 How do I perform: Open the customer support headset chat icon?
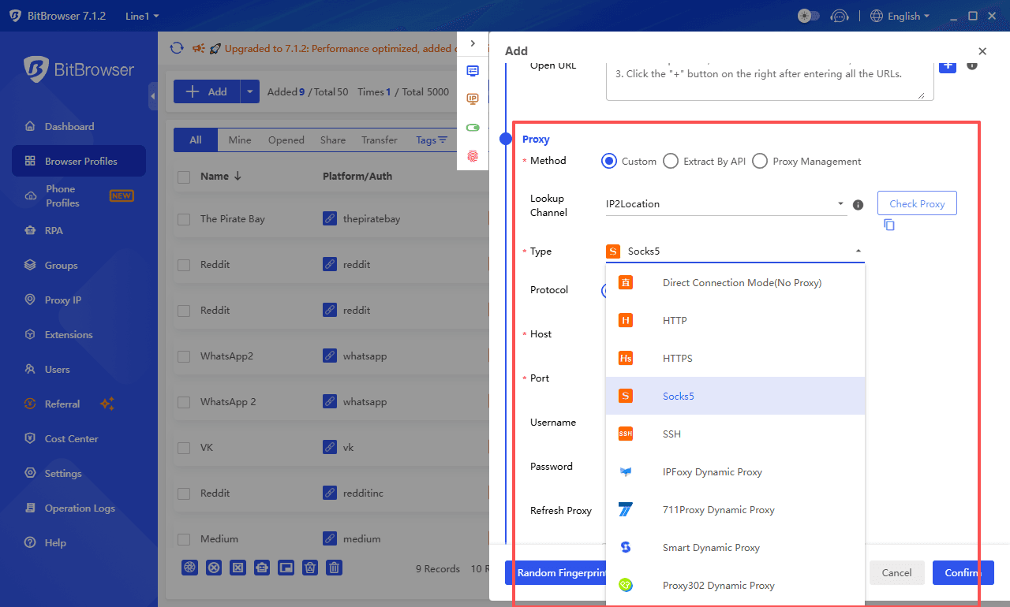pos(840,16)
